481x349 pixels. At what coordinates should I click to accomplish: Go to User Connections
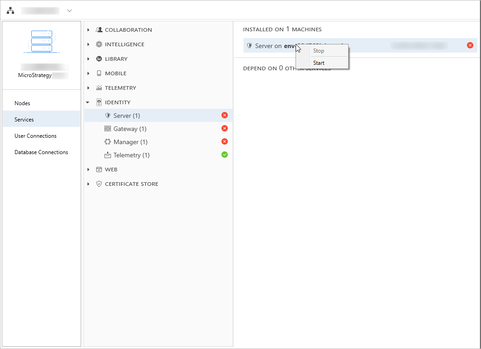click(x=35, y=136)
